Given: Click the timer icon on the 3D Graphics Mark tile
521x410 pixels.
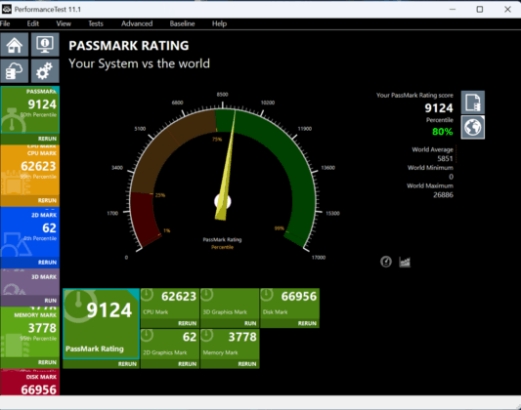Looking at the screenshot, I should (206, 295).
